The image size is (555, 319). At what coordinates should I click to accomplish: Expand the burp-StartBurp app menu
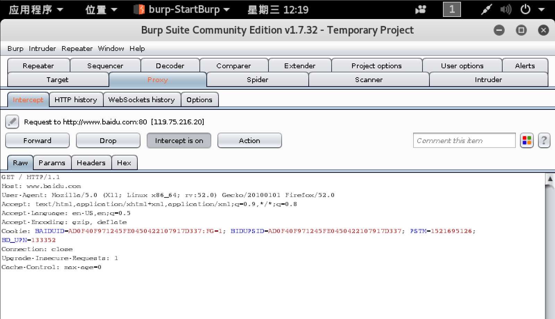(182, 9)
